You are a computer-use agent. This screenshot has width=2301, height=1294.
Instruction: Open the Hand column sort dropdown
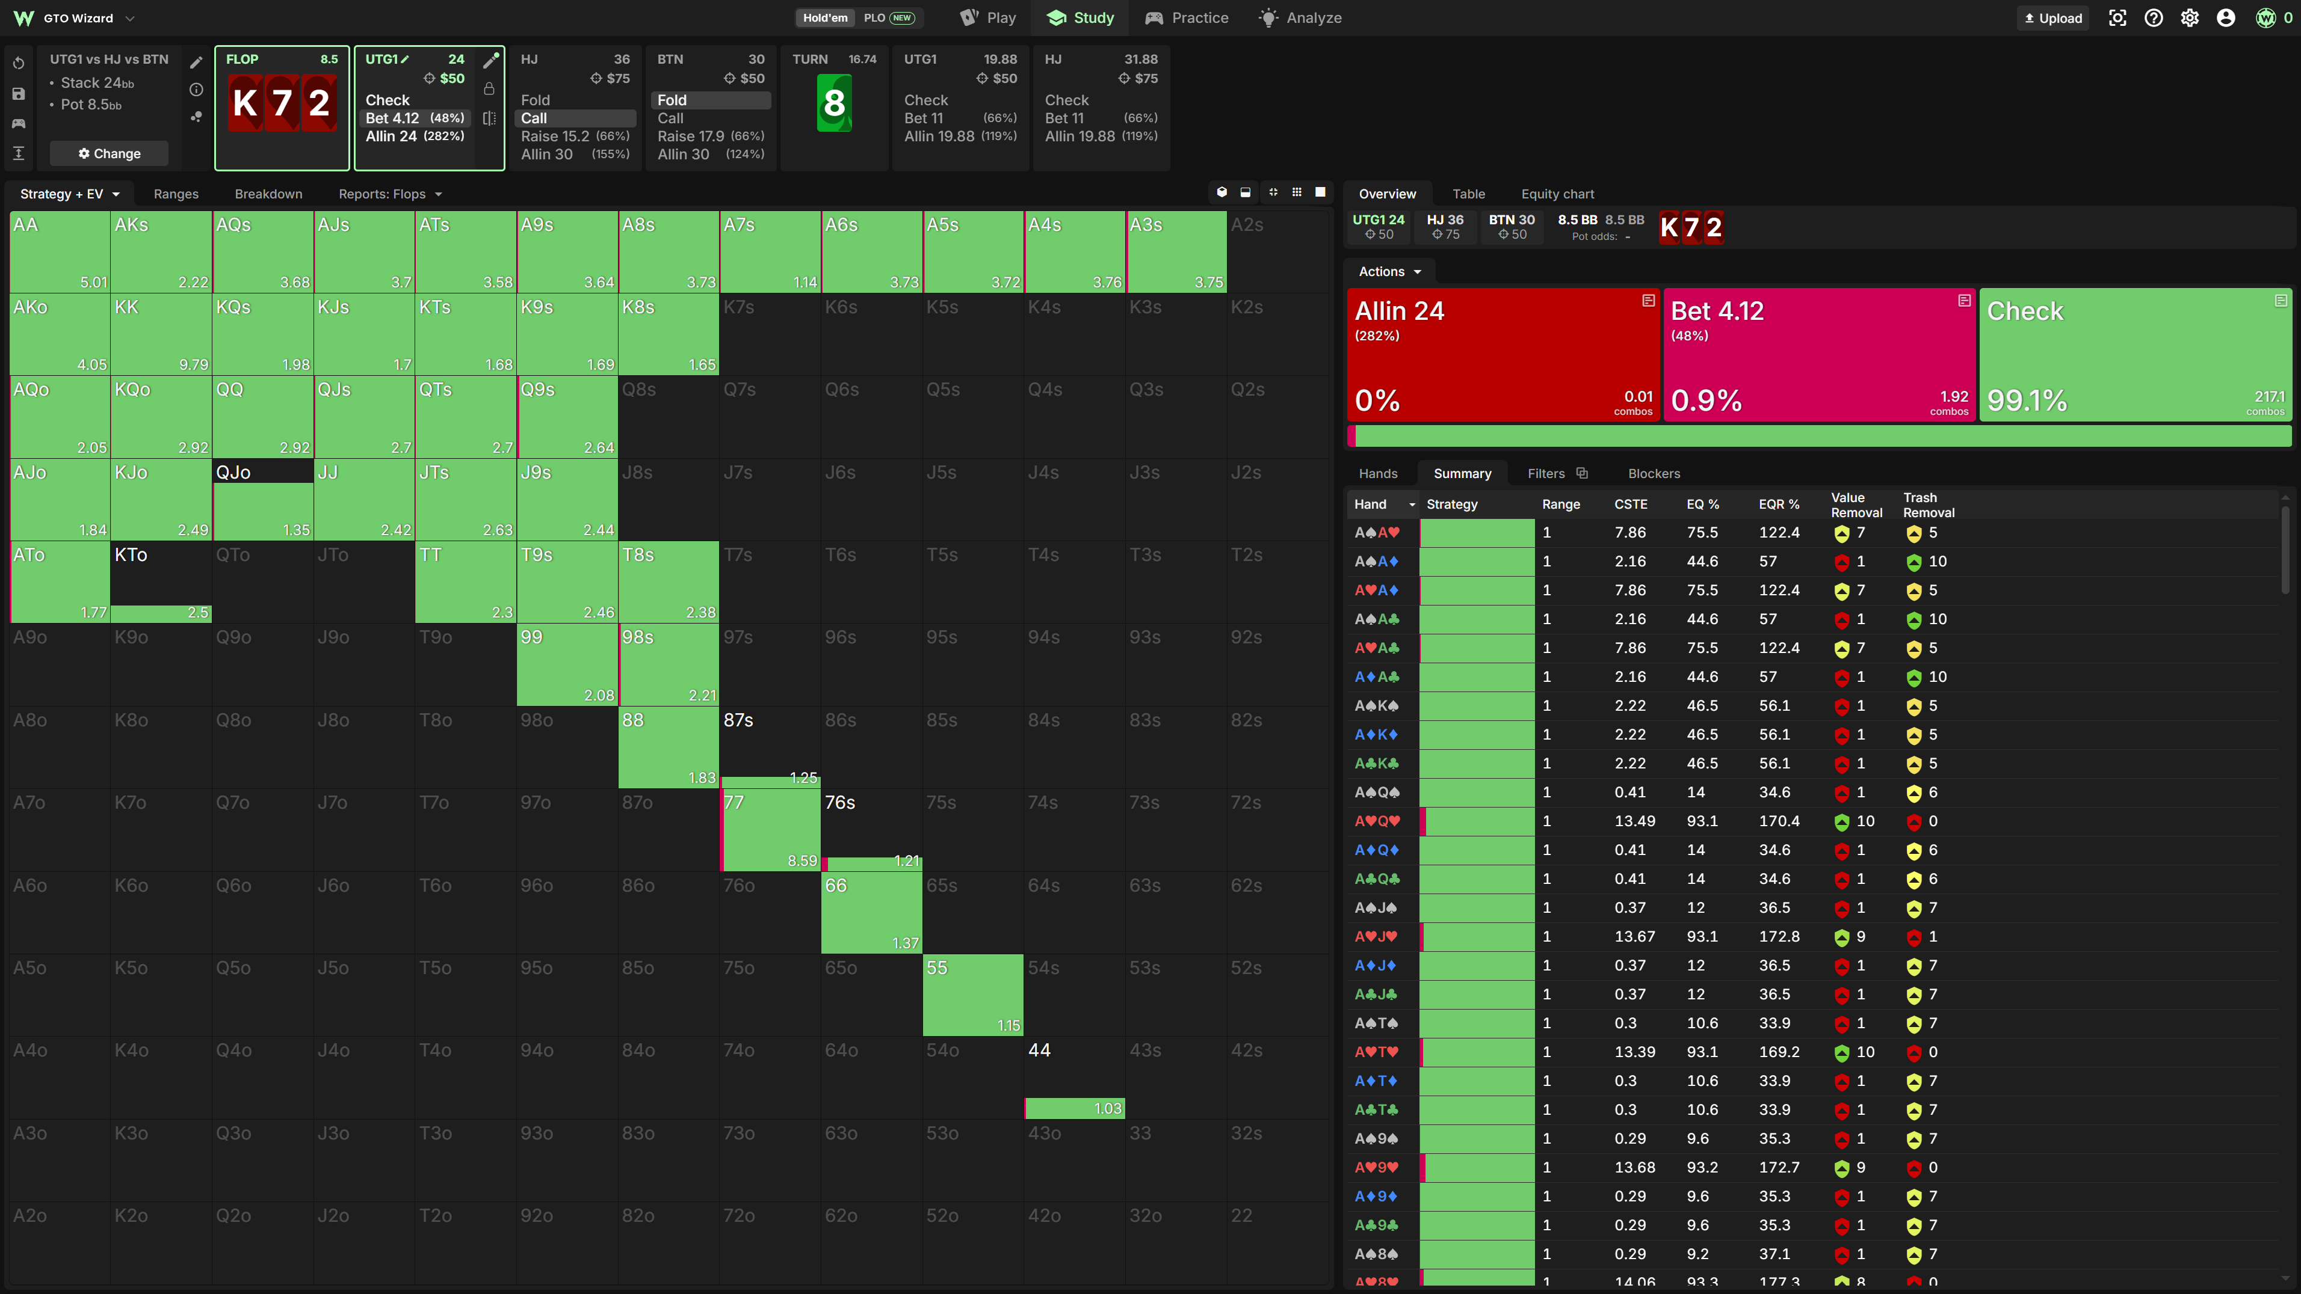(1412, 504)
